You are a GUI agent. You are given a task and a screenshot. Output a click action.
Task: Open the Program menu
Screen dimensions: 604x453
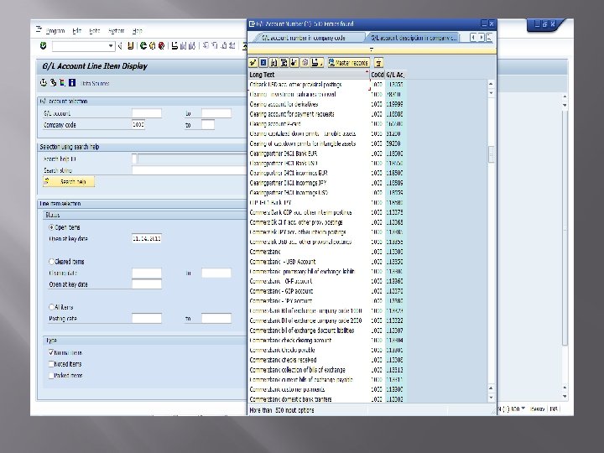click(55, 31)
